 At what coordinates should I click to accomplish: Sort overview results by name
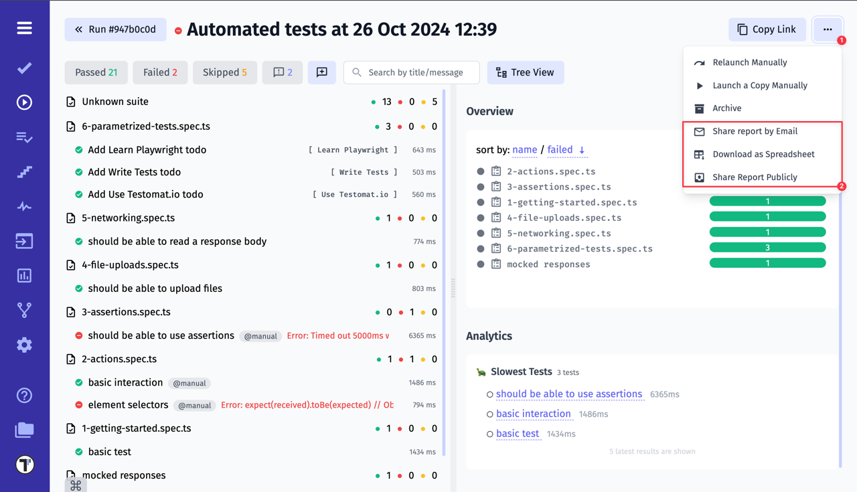pos(524,149)
